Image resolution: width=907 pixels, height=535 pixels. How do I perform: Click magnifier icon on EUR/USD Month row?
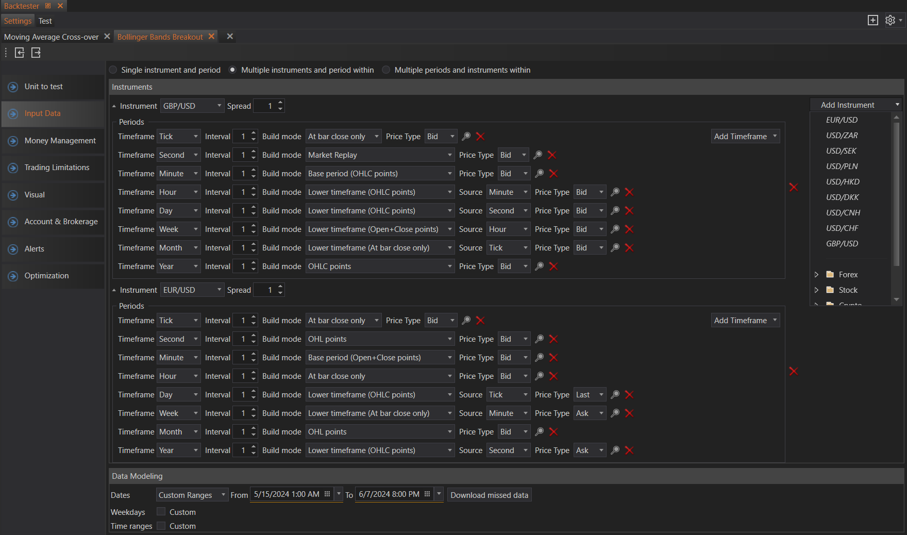click(539, 432)
